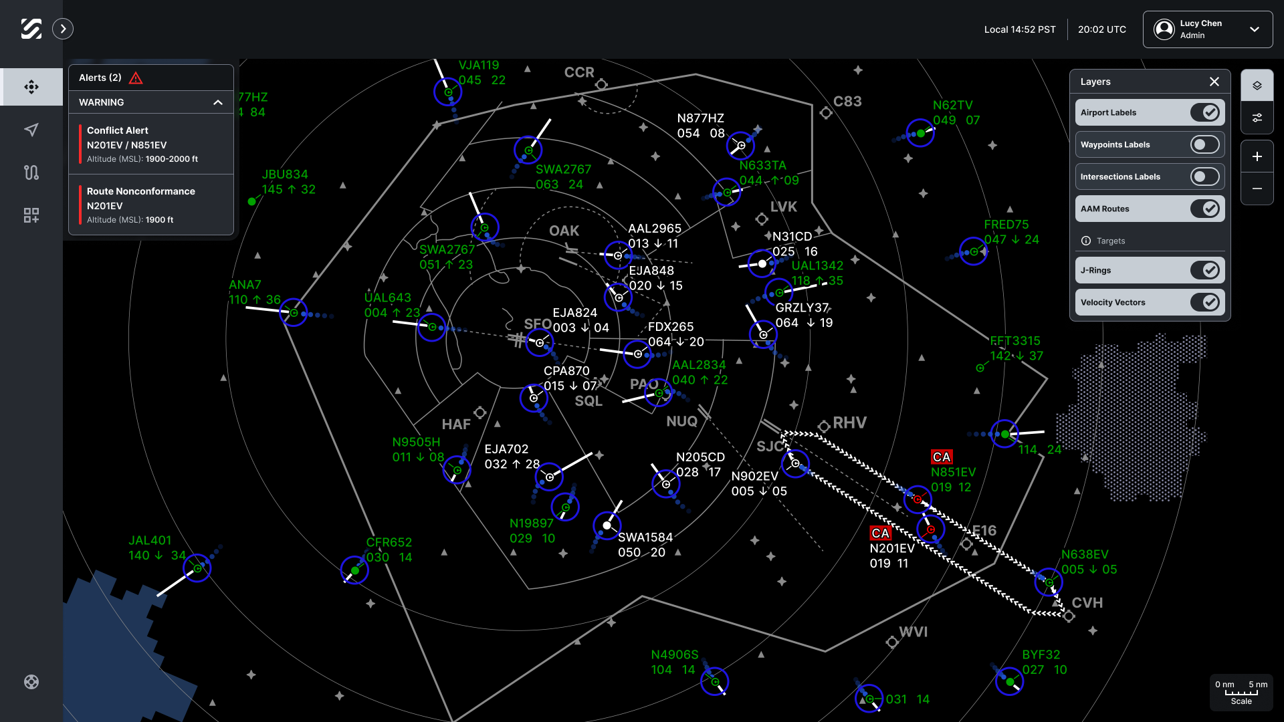Click the WVI airport marker
Viewport: 1284px width, 722px height.
coord(892,642)
